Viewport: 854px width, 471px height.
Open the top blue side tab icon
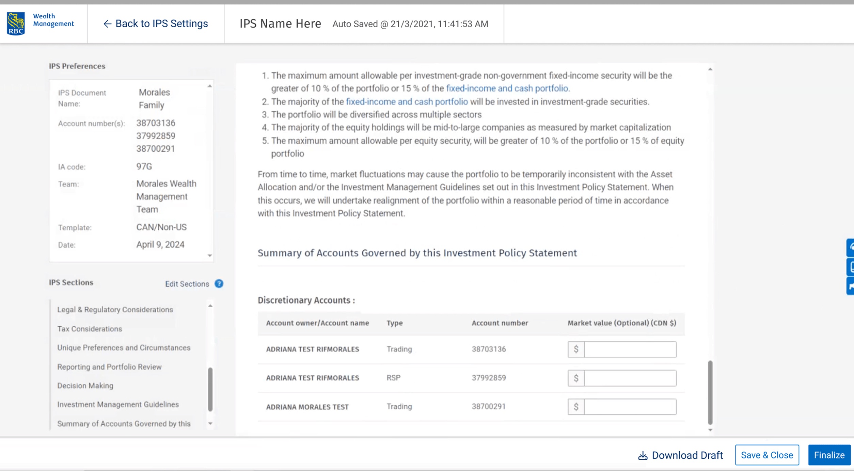point(850,247)
